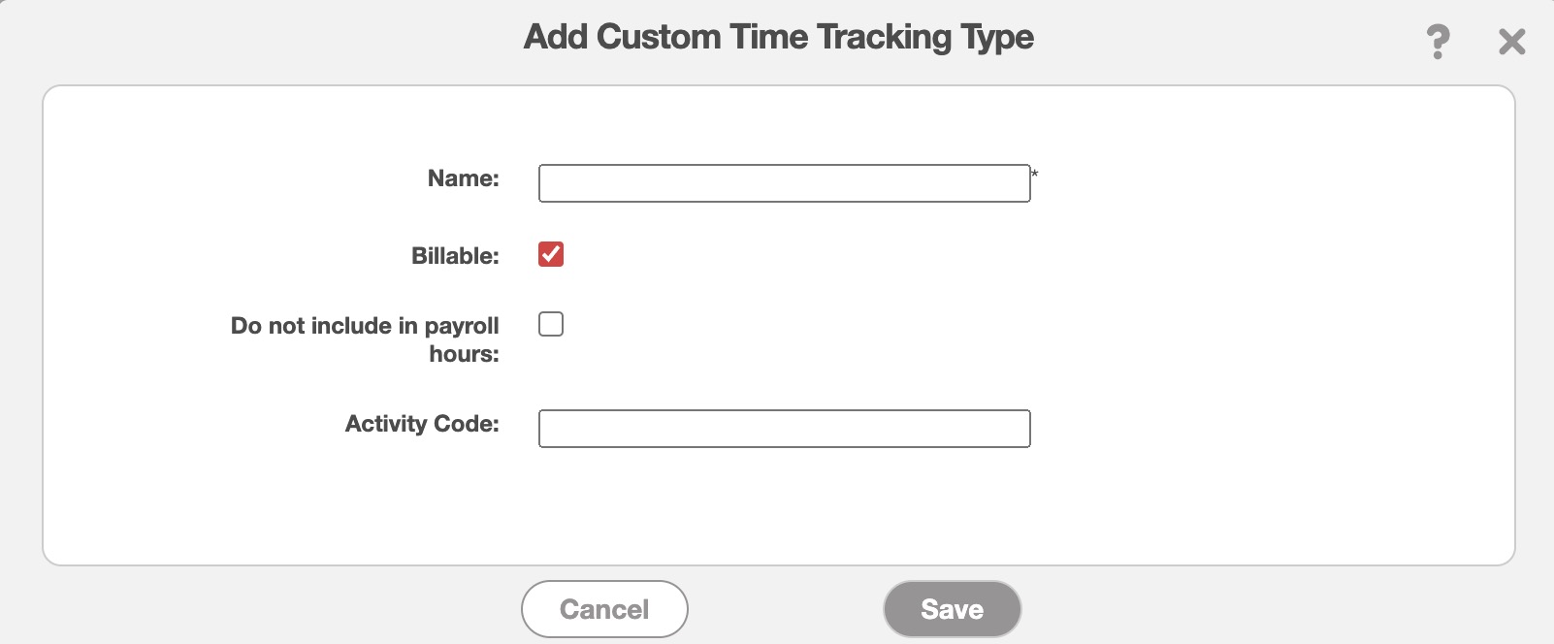The width and height of the screenshot is (1554, 644).
Task: Click the "Activity Code:" label text
Action: click(422, 424)
